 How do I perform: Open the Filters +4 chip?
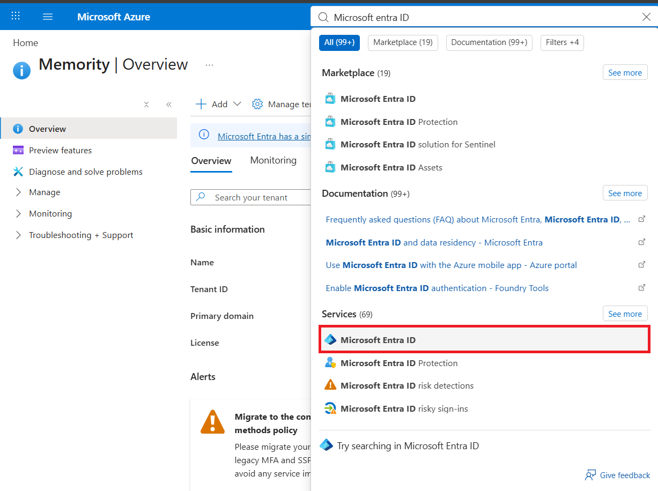point(562,42)
